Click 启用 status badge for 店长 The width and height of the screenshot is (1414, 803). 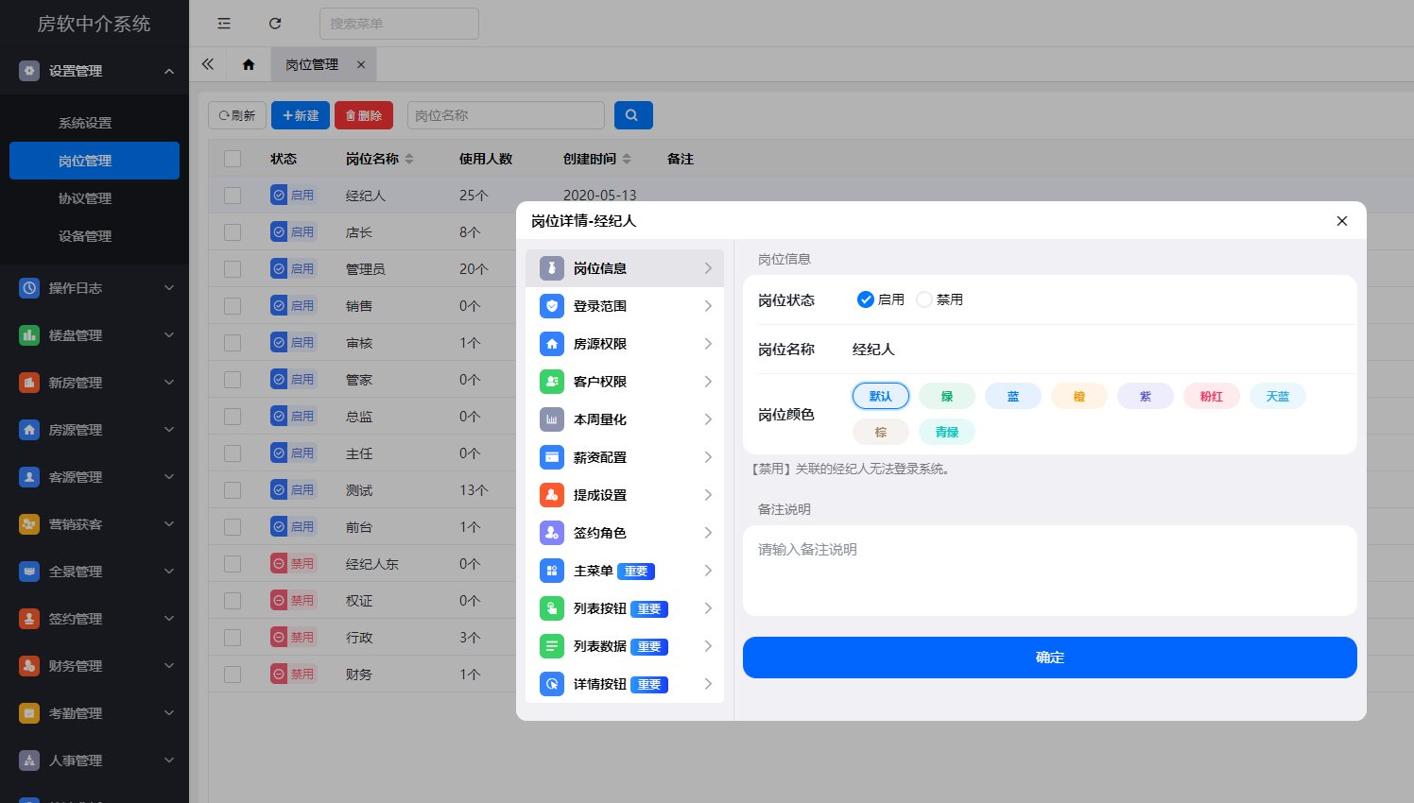coord(293,232)
